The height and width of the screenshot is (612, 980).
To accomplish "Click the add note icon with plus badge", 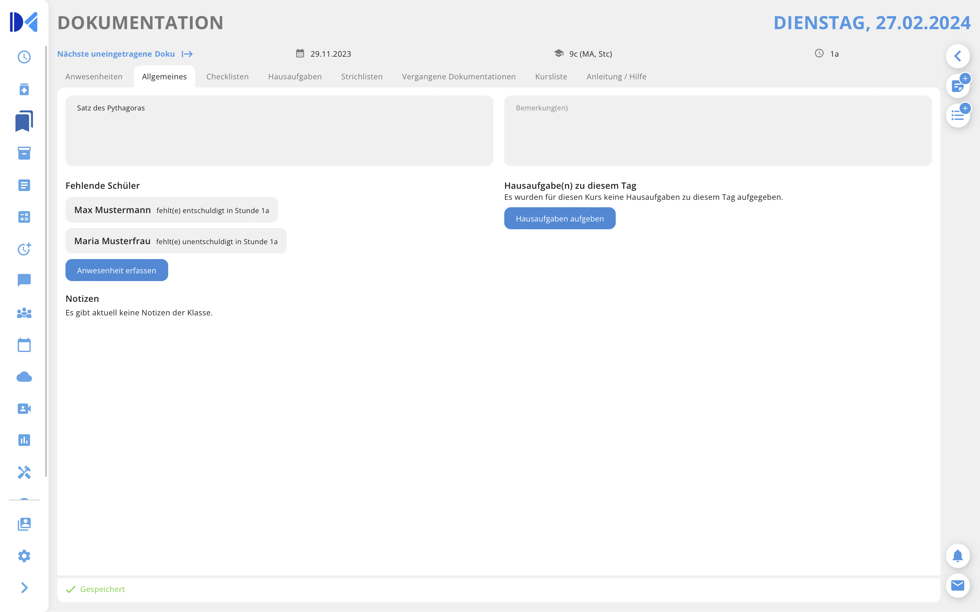I will [957, 86].
